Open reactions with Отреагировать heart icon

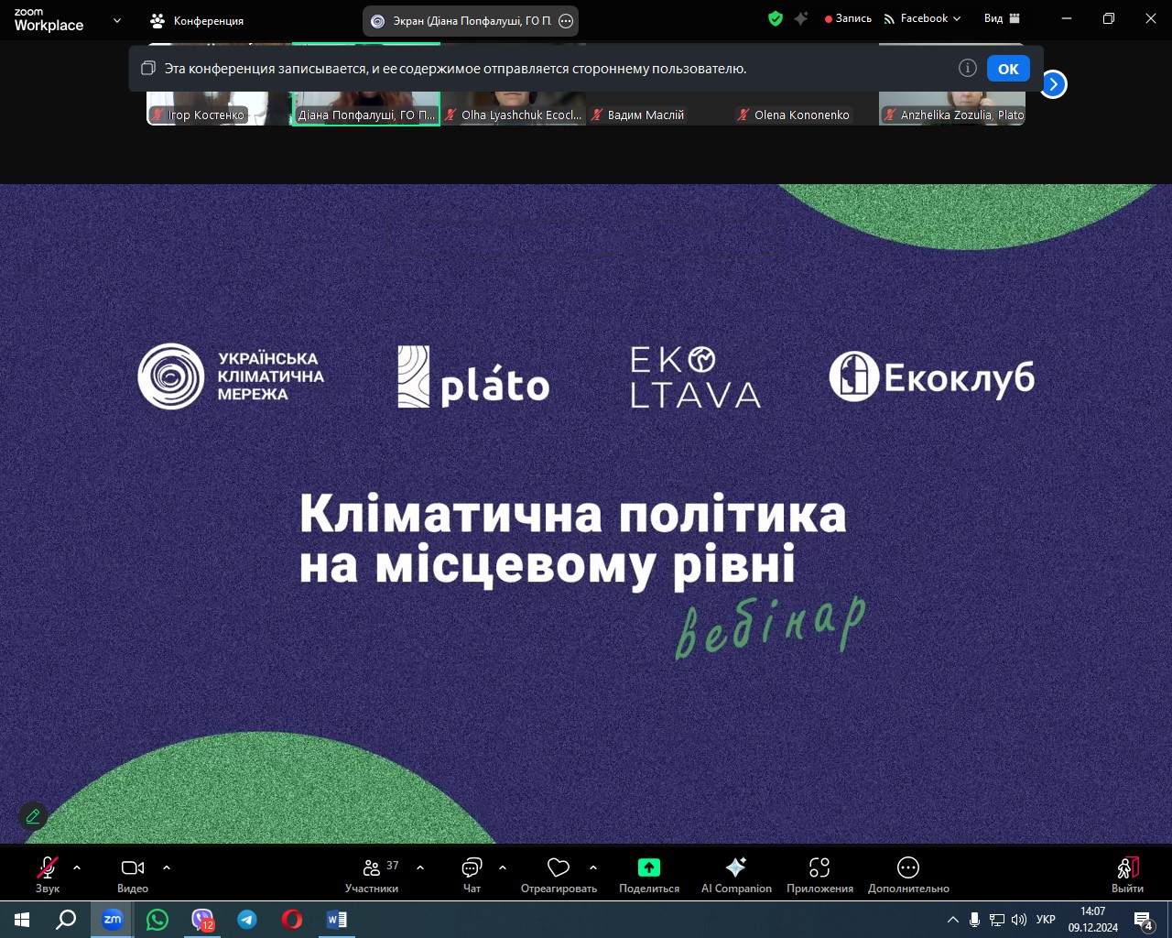point(559,875)
